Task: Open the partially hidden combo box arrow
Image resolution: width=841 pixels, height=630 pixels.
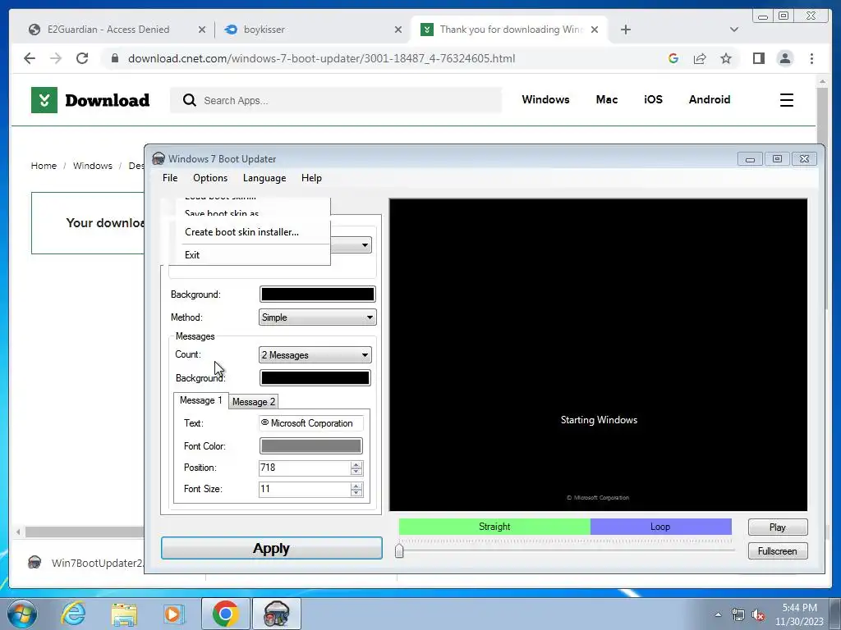Action: point(365,245)
